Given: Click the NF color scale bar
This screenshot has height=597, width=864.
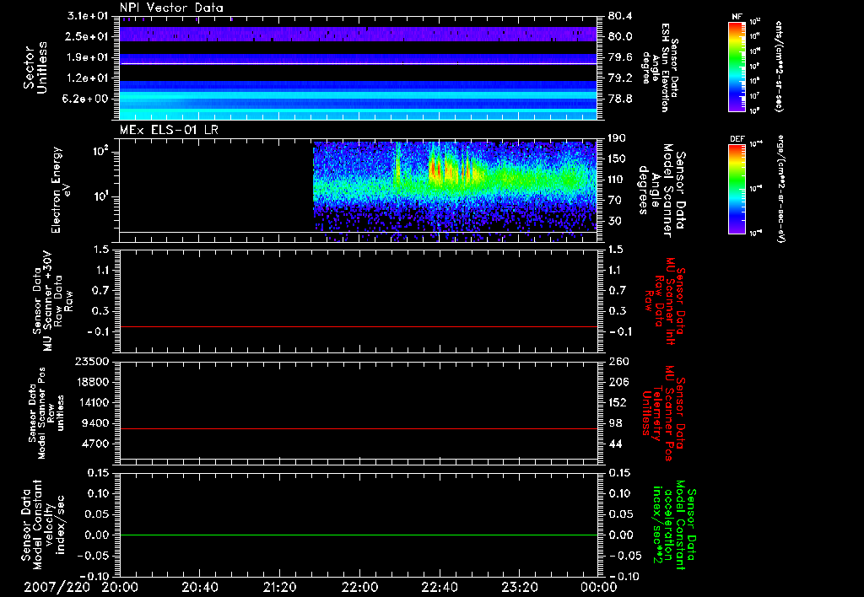Looking at the screenshot, I should [x=734, y=67].
